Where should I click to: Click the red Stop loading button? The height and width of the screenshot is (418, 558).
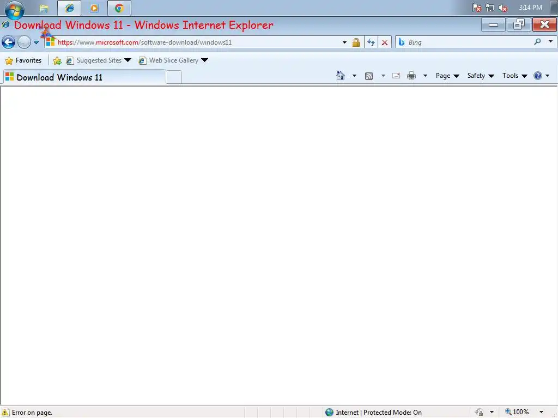[x=385, y=42]
